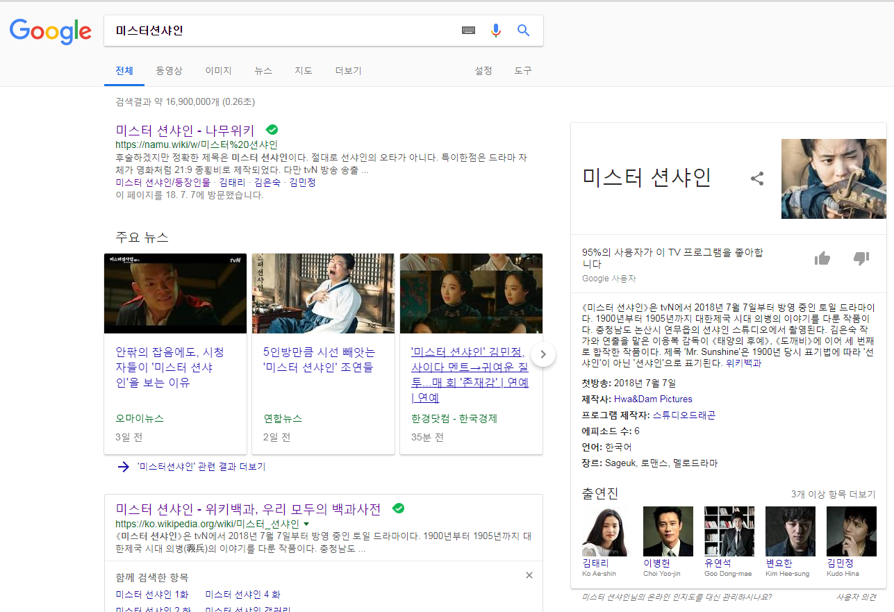894x612 pixels.
Task: Switch to the 동영상 tab
Action: coord(169,71)
